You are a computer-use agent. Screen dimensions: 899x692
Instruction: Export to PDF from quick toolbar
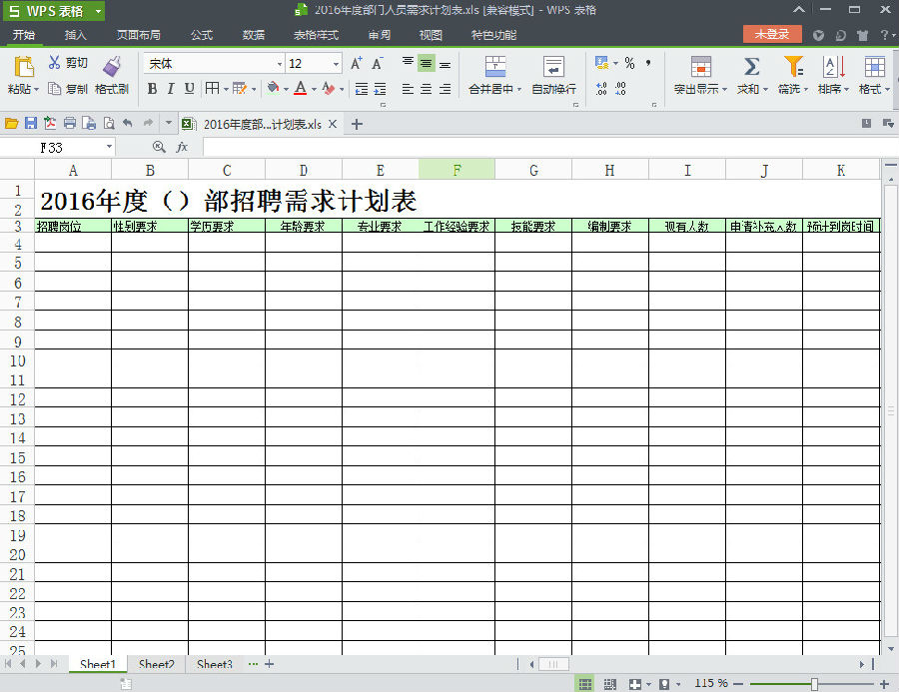coord(50,123)
